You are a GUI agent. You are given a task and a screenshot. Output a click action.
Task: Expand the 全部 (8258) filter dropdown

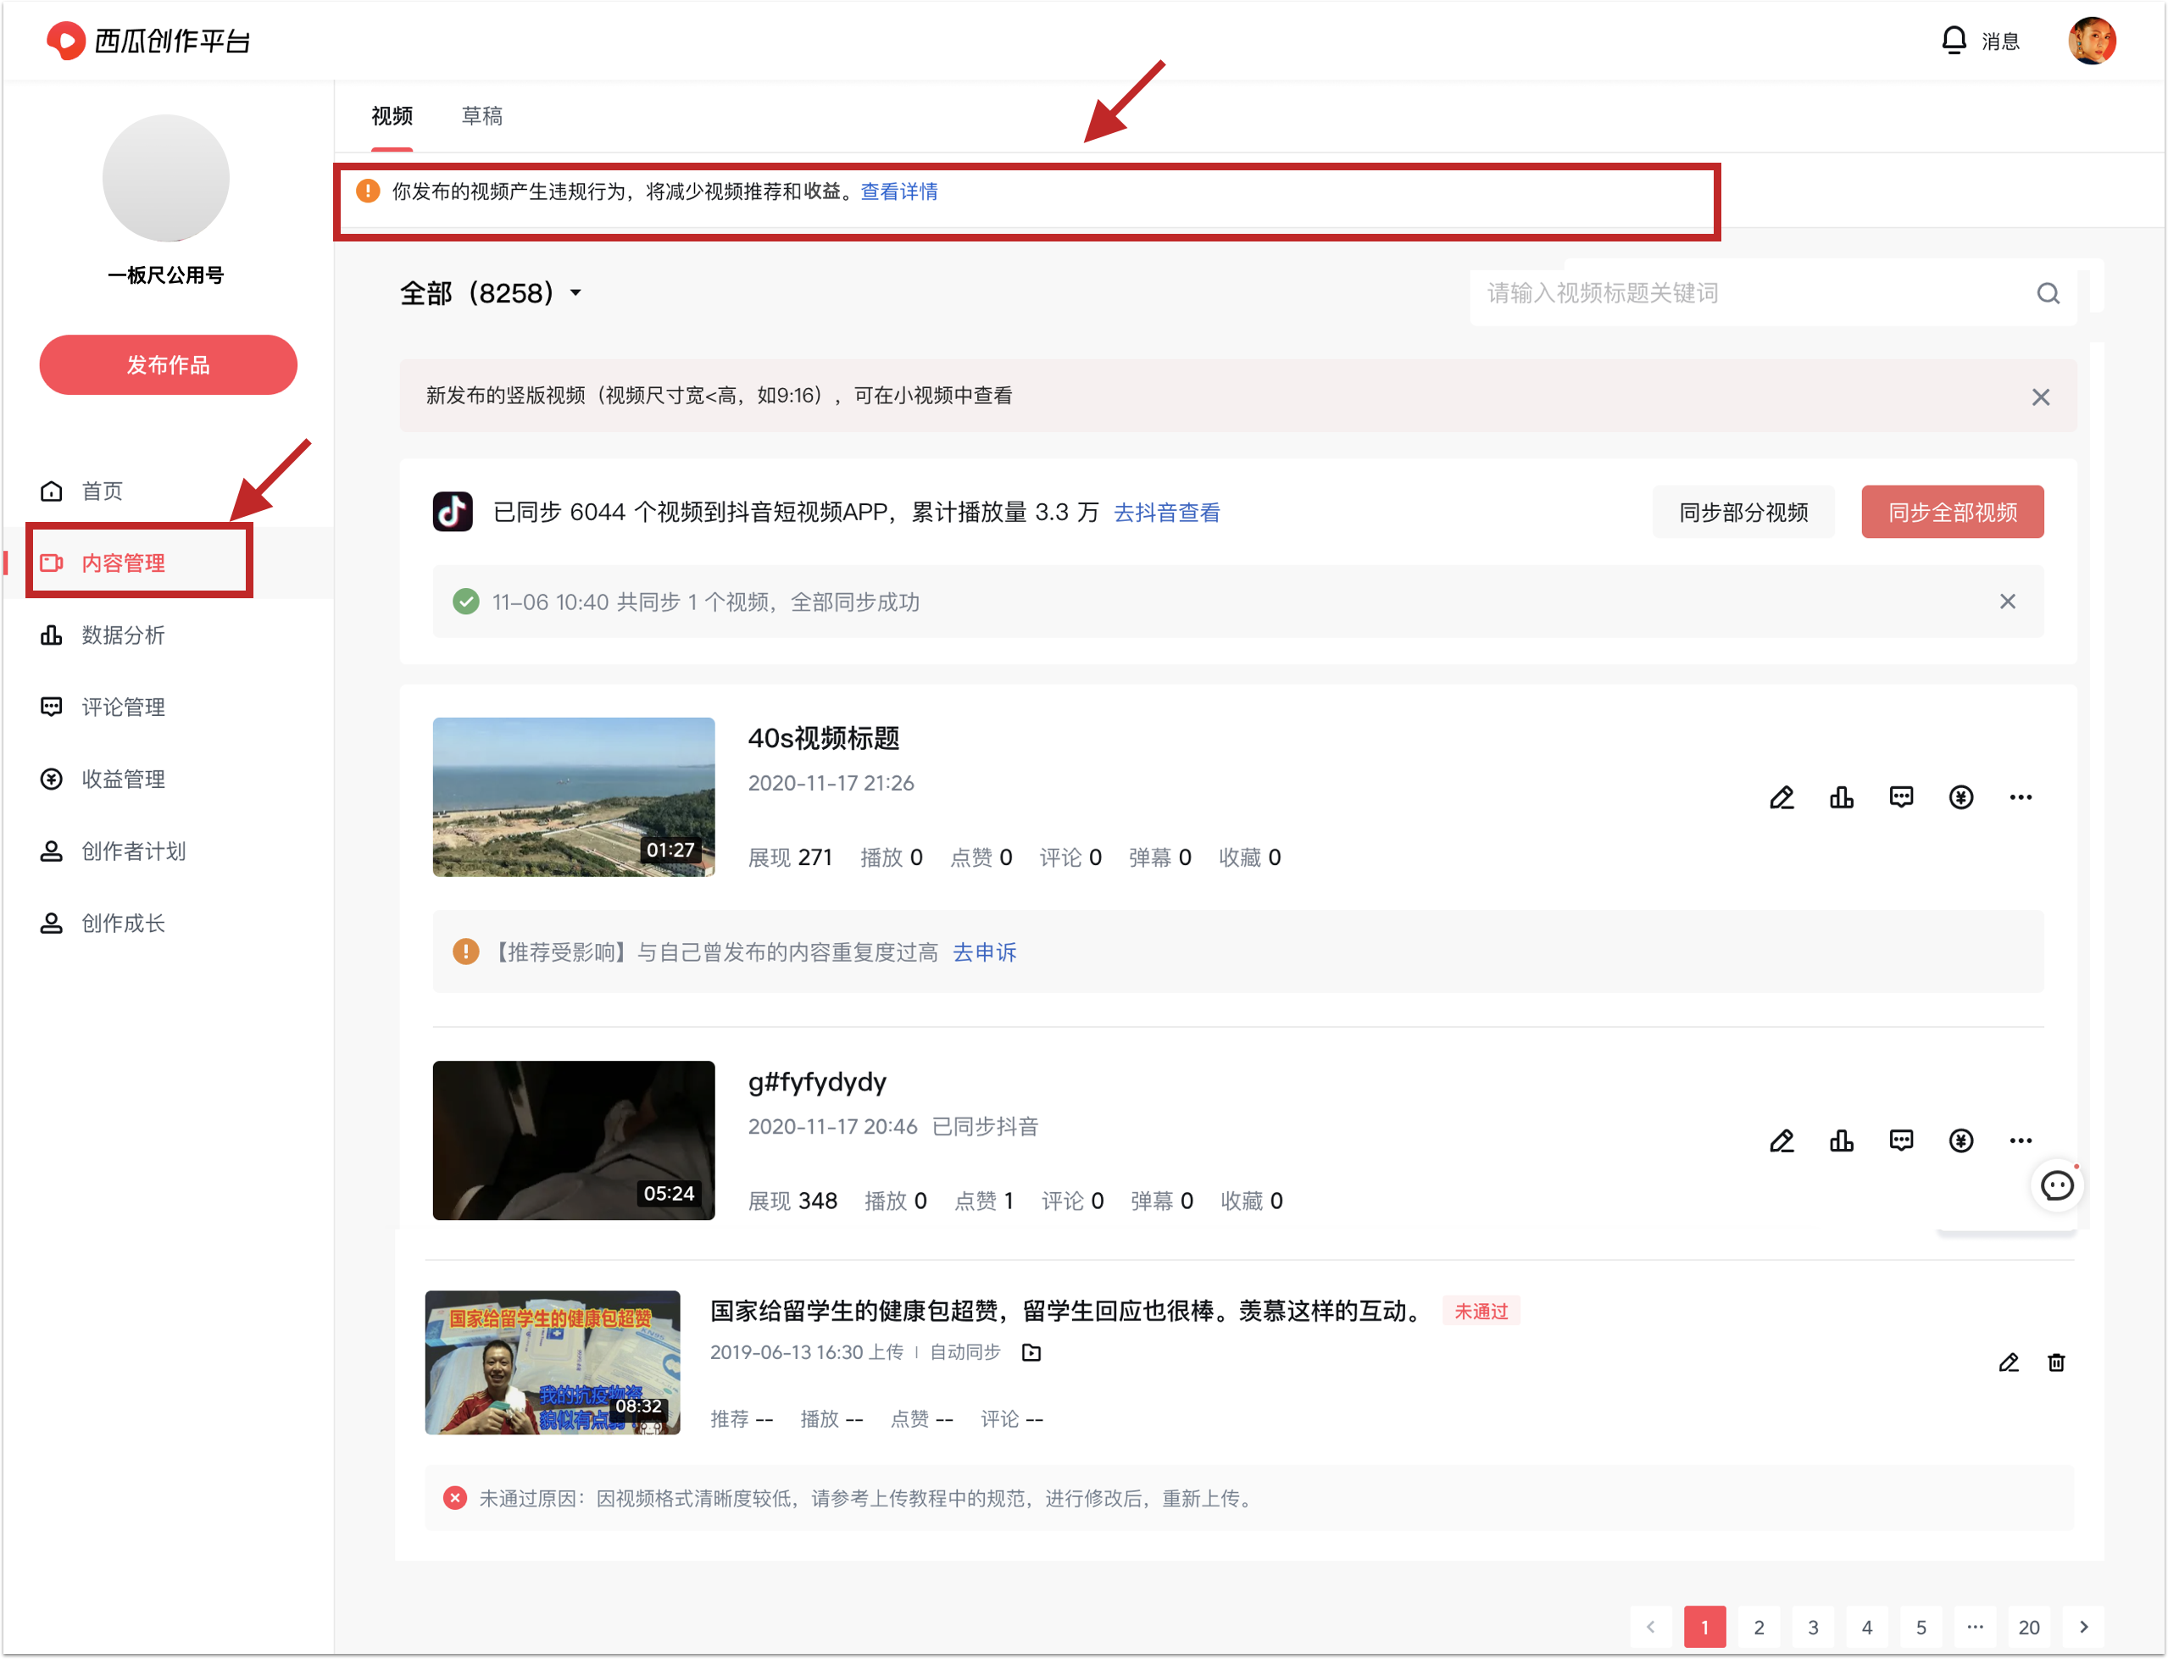[x=491, y=293]
